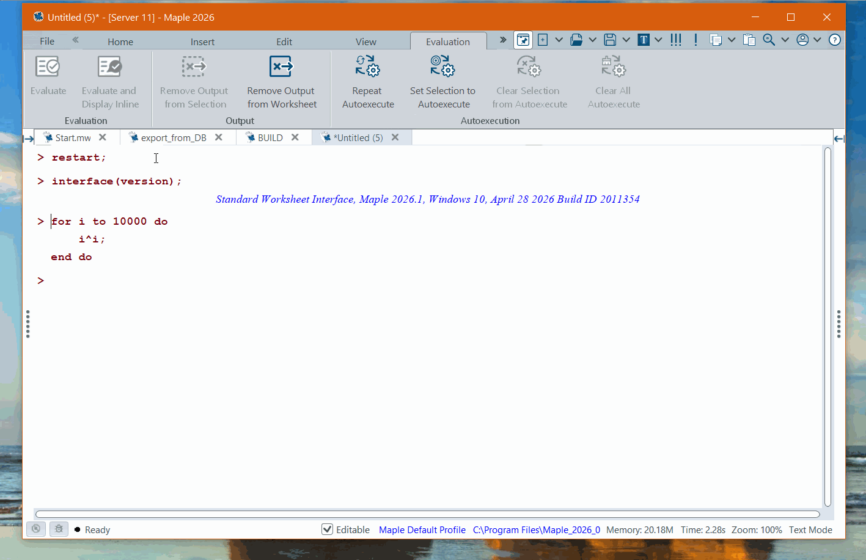866x560 pixels.
Task: Click Set Selection to Autoexecute icon
Action: pos(442,67)
